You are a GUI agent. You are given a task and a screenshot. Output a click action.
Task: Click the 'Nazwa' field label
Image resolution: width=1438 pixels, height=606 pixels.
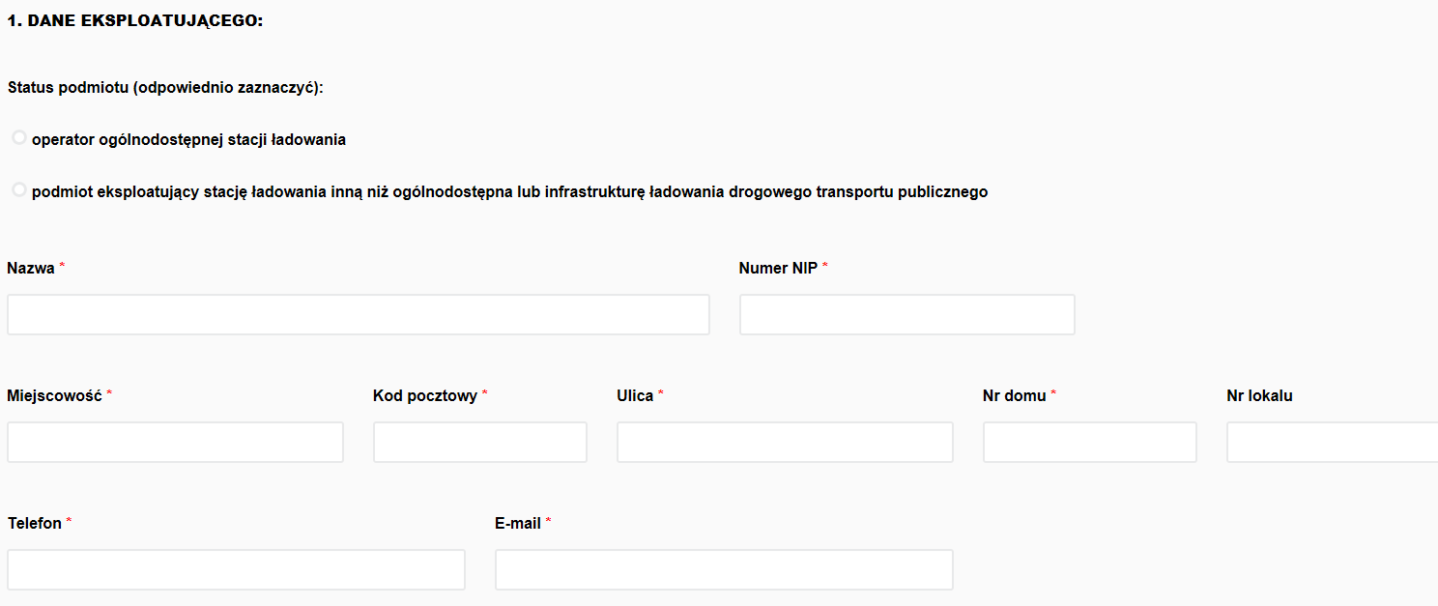point(31,268)
